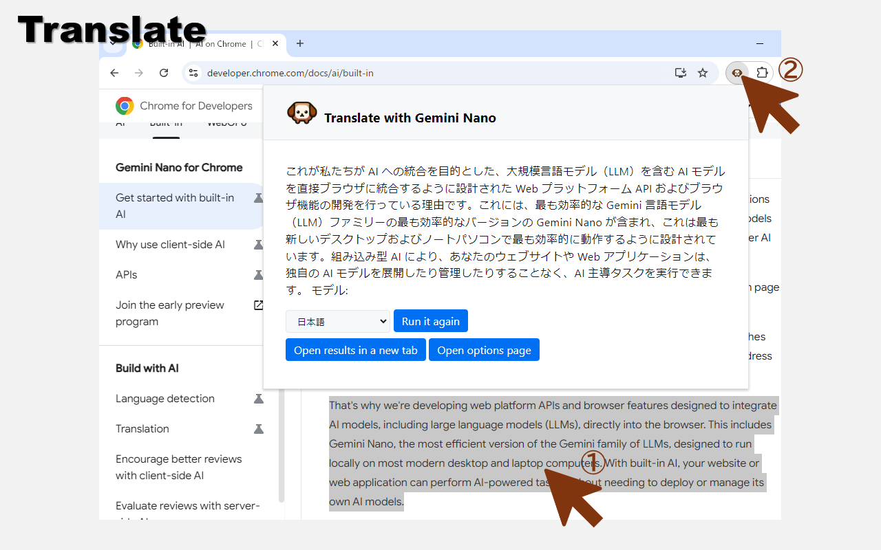The image size is (881, 550).
Task: Open Why use client-side AI page
Action: pos(170,244)
